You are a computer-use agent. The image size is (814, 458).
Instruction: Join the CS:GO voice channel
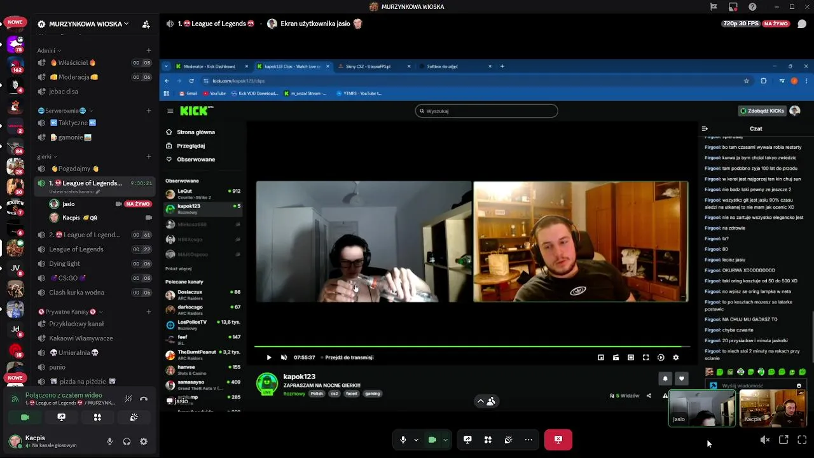tap(94, 278)
